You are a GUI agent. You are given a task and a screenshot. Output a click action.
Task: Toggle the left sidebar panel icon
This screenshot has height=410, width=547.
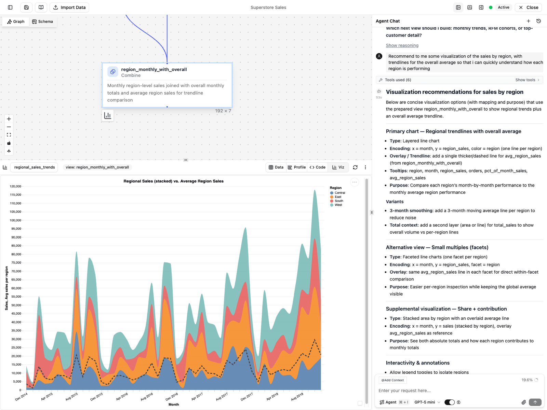pos(10,8)
